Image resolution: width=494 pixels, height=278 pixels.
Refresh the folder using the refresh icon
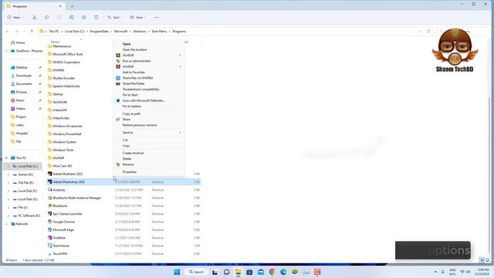(428, 32)
